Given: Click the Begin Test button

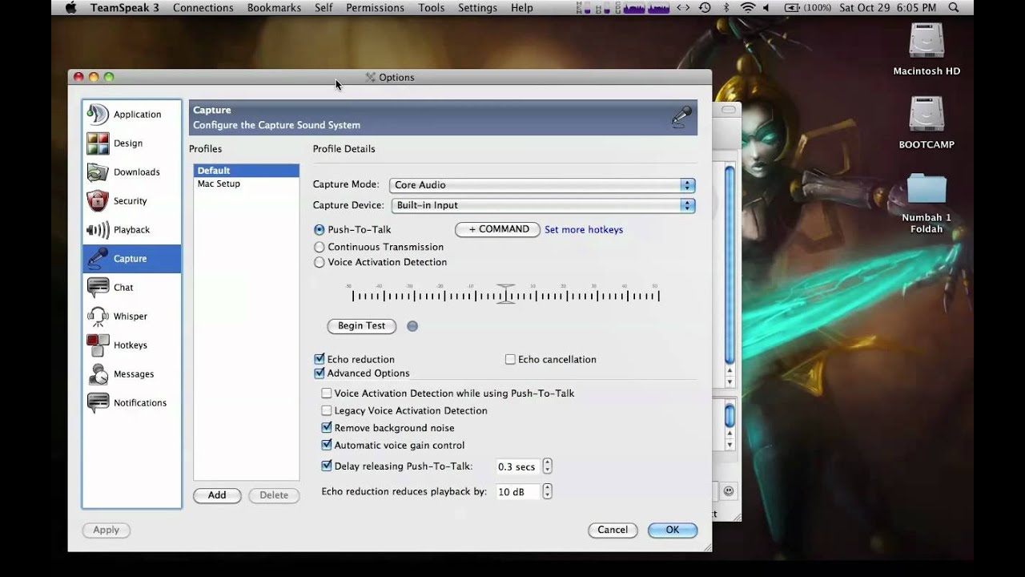Looking at the screenshot, I should (x=362, y=326).
